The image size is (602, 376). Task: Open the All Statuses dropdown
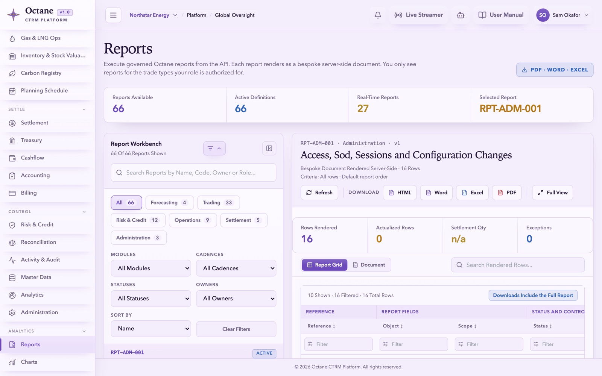[151, 299]
